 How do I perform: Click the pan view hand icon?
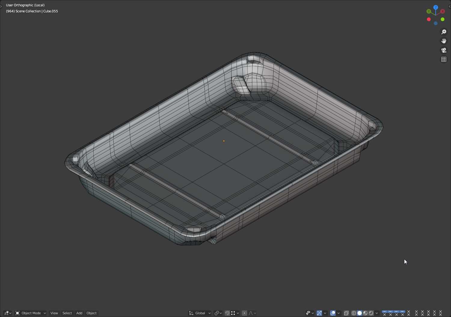coord(444,41)
